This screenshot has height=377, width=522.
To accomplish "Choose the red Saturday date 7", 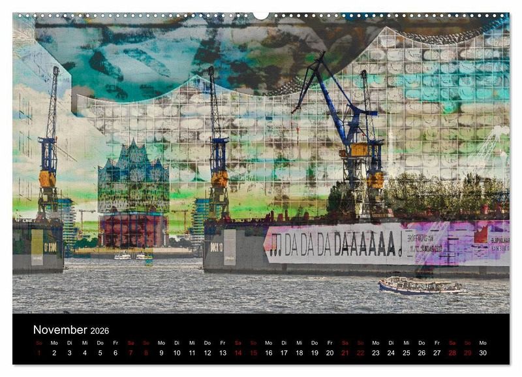I will [x=131, y=353].
